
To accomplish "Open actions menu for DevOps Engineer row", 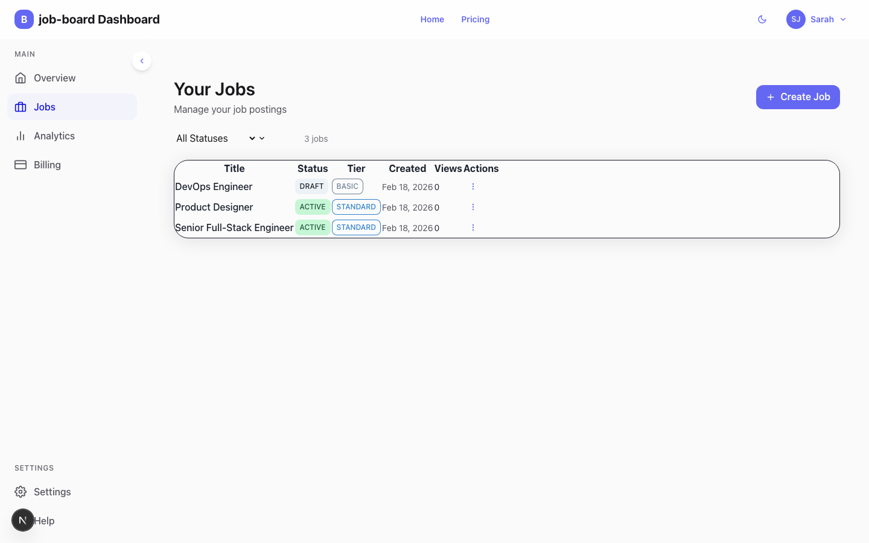I will (x=473, y=186).
